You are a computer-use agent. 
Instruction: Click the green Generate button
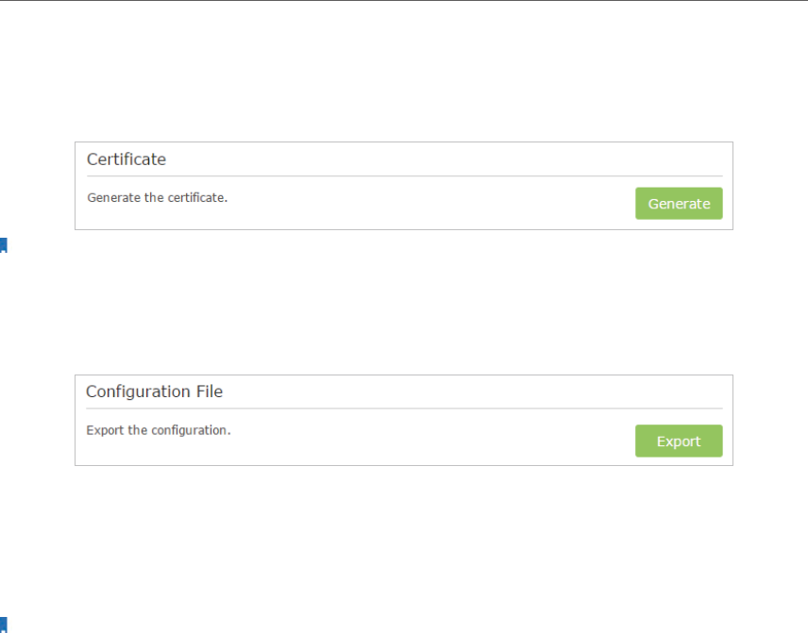coord(679,204)
